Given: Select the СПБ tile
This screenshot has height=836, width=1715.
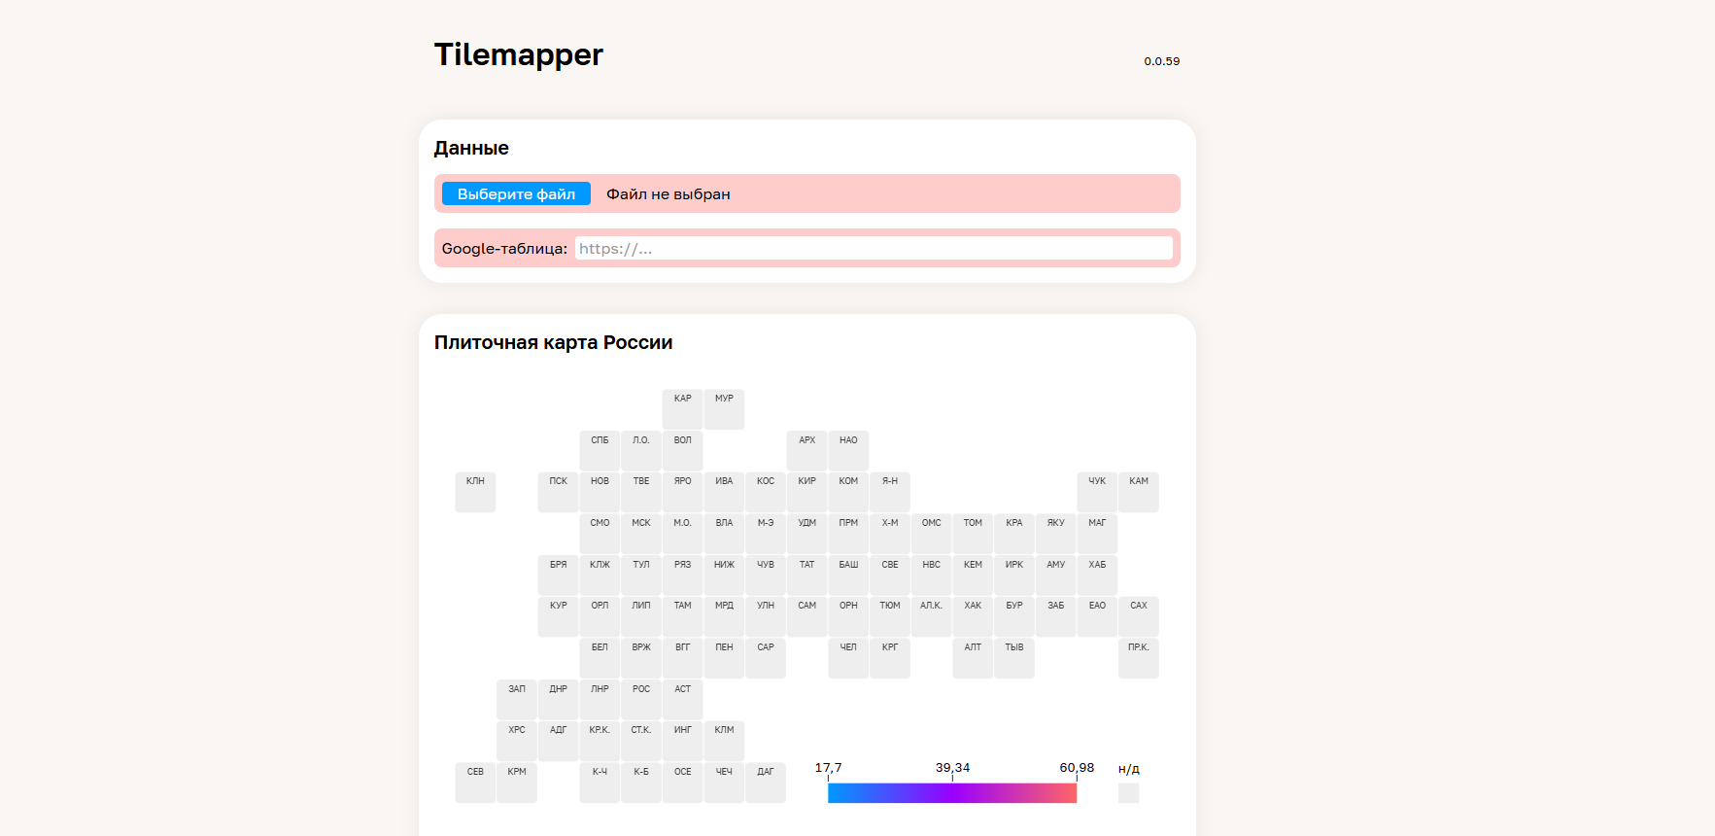Looking at the screenshot, I should point(600,451).
